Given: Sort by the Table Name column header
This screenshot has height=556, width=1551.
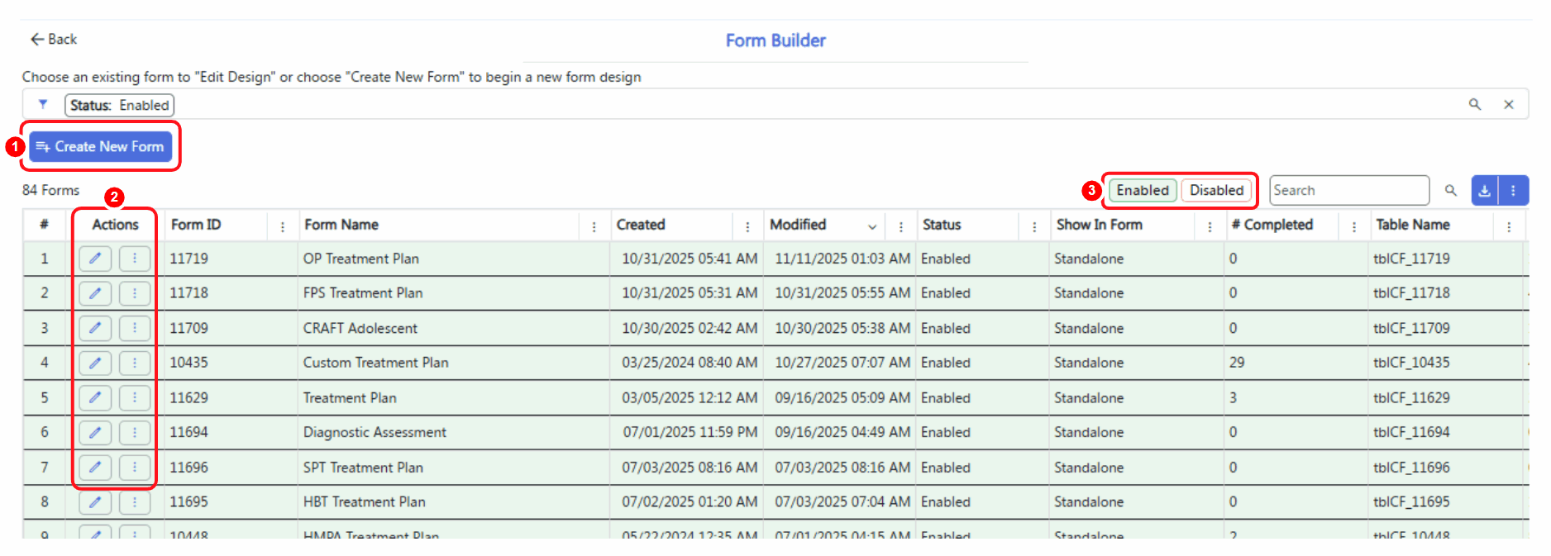Looking at the screenshot, I should point(1413,225).
